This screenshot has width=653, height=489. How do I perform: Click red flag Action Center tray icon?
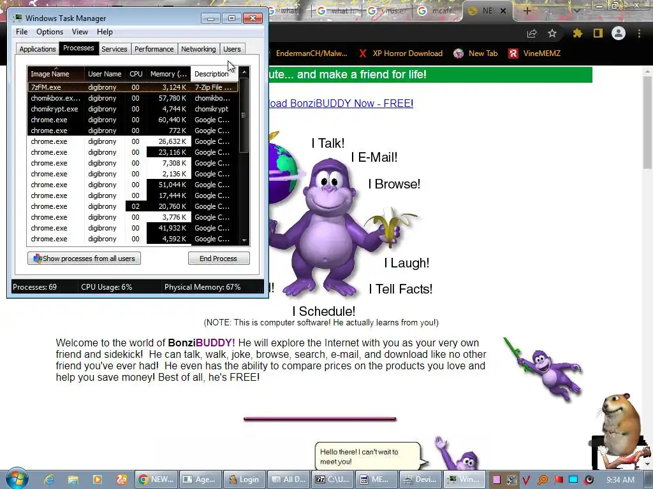(558, 480)
